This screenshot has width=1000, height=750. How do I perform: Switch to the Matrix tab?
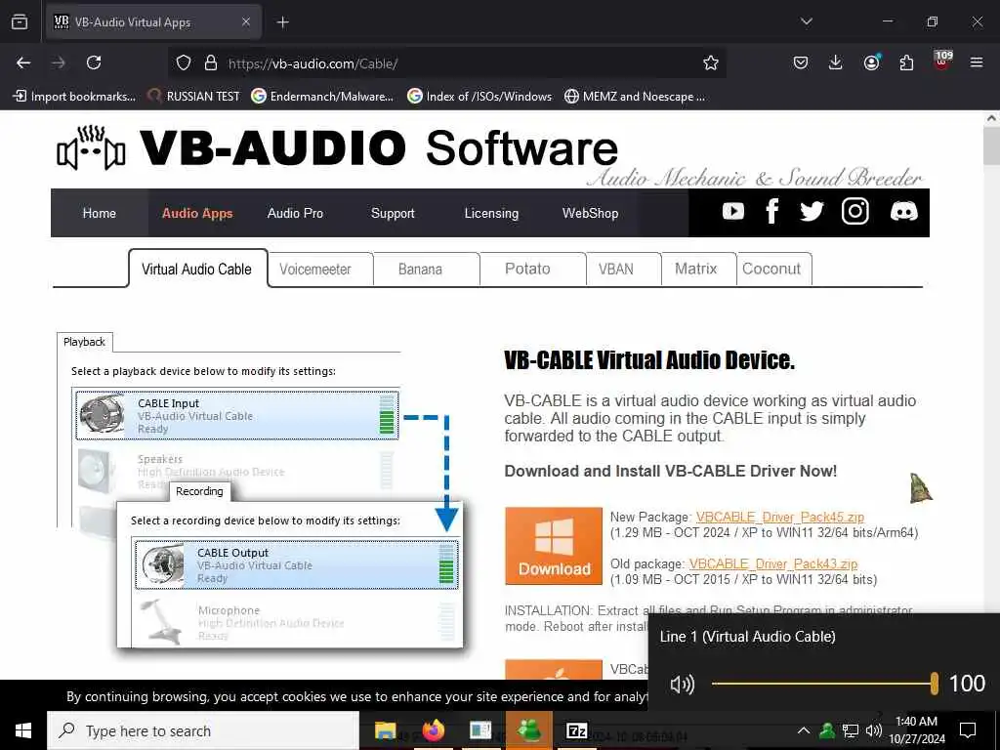point(698,269)
